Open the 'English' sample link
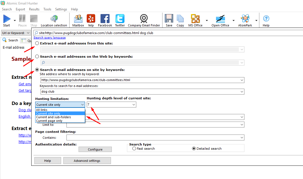This screenshot has height=179, width=303. [x=24, y=116]
